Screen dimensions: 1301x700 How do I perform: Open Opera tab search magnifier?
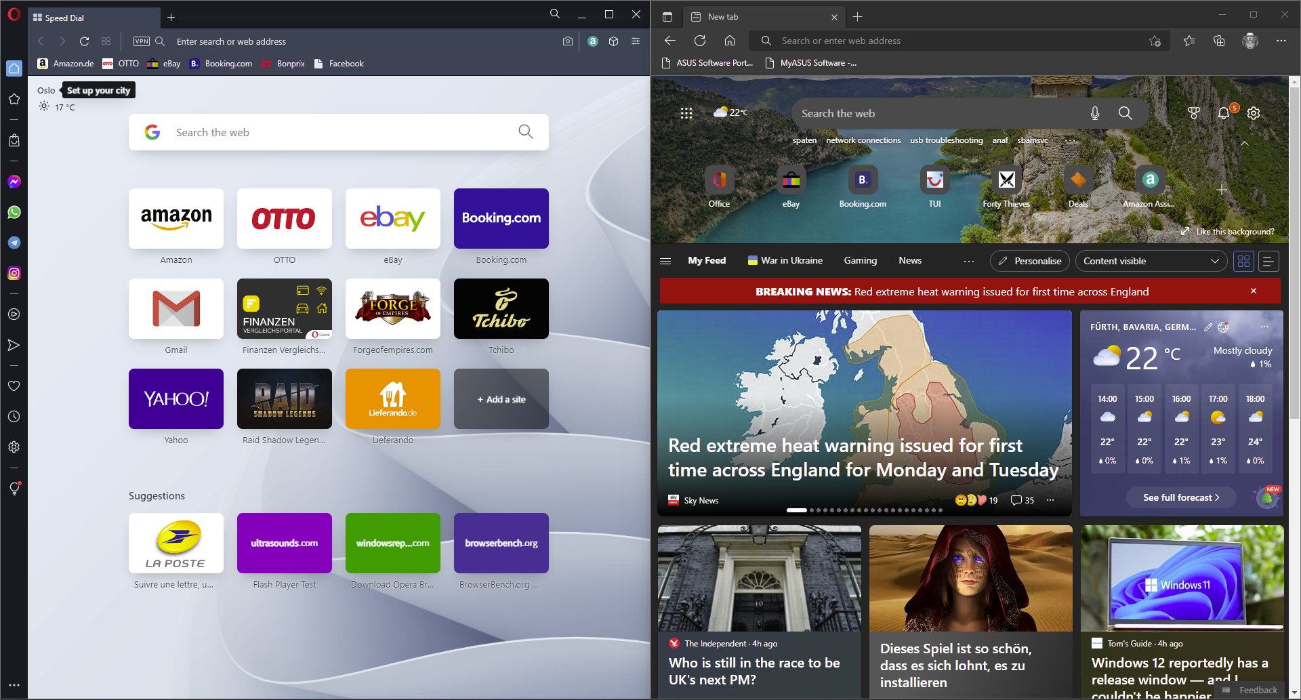coord(555,14)
